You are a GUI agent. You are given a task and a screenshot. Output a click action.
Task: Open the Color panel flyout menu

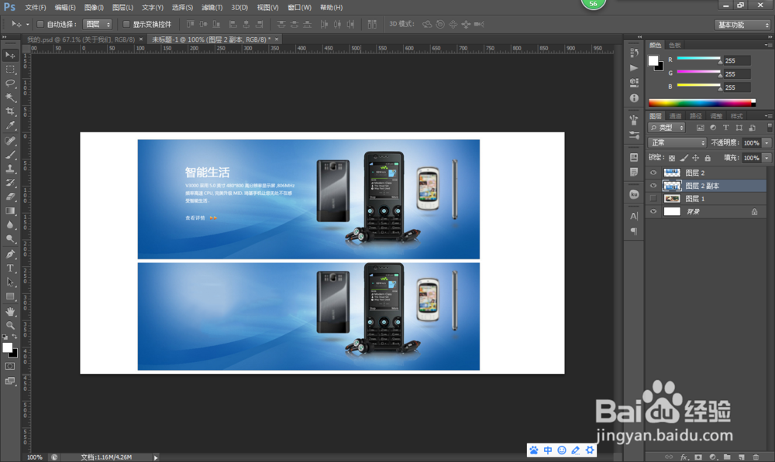click(768, 45)
